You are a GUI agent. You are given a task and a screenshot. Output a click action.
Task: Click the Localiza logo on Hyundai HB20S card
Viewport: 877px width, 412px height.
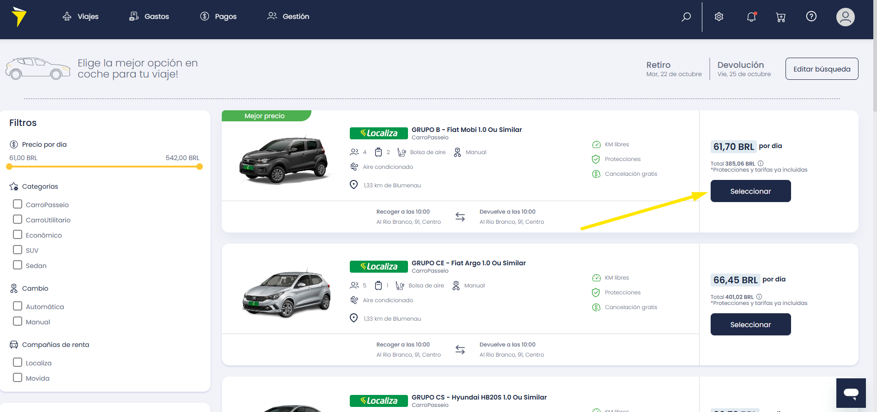(x=379, y=401)
